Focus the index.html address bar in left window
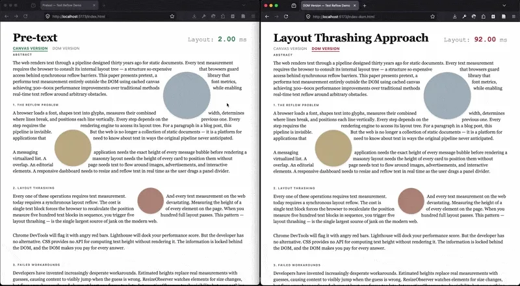The image size is (520, 286). coord(109,16)
